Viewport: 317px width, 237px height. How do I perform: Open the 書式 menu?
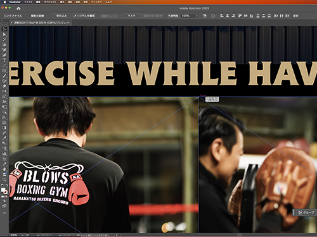click(62, 2)
